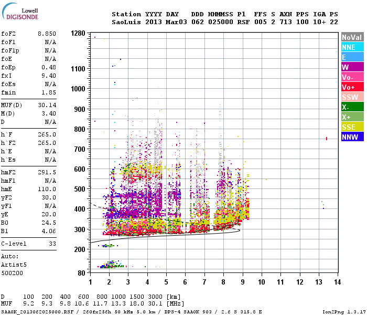This screenshot has width=367, height=315.
Task: Click the foF2 value 8.850
Action: click(47, 34)
